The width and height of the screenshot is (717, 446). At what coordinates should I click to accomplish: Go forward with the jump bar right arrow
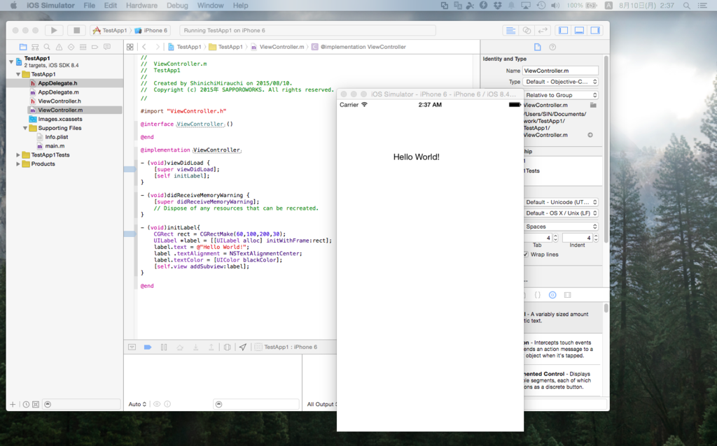(158, 47)
